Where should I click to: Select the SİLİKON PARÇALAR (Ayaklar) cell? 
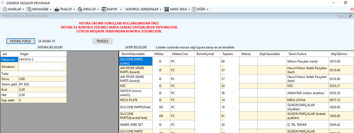[308, 107]
